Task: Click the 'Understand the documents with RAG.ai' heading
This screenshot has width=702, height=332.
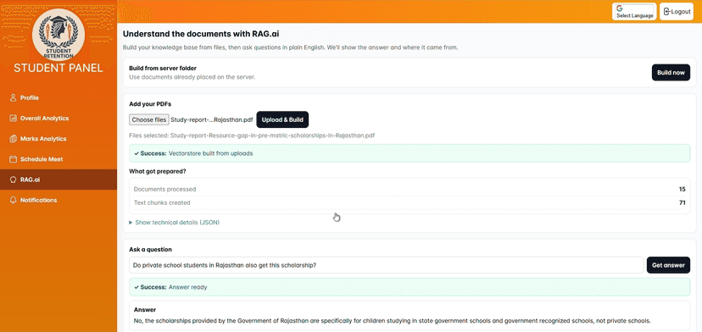Action: pos(201,34)
